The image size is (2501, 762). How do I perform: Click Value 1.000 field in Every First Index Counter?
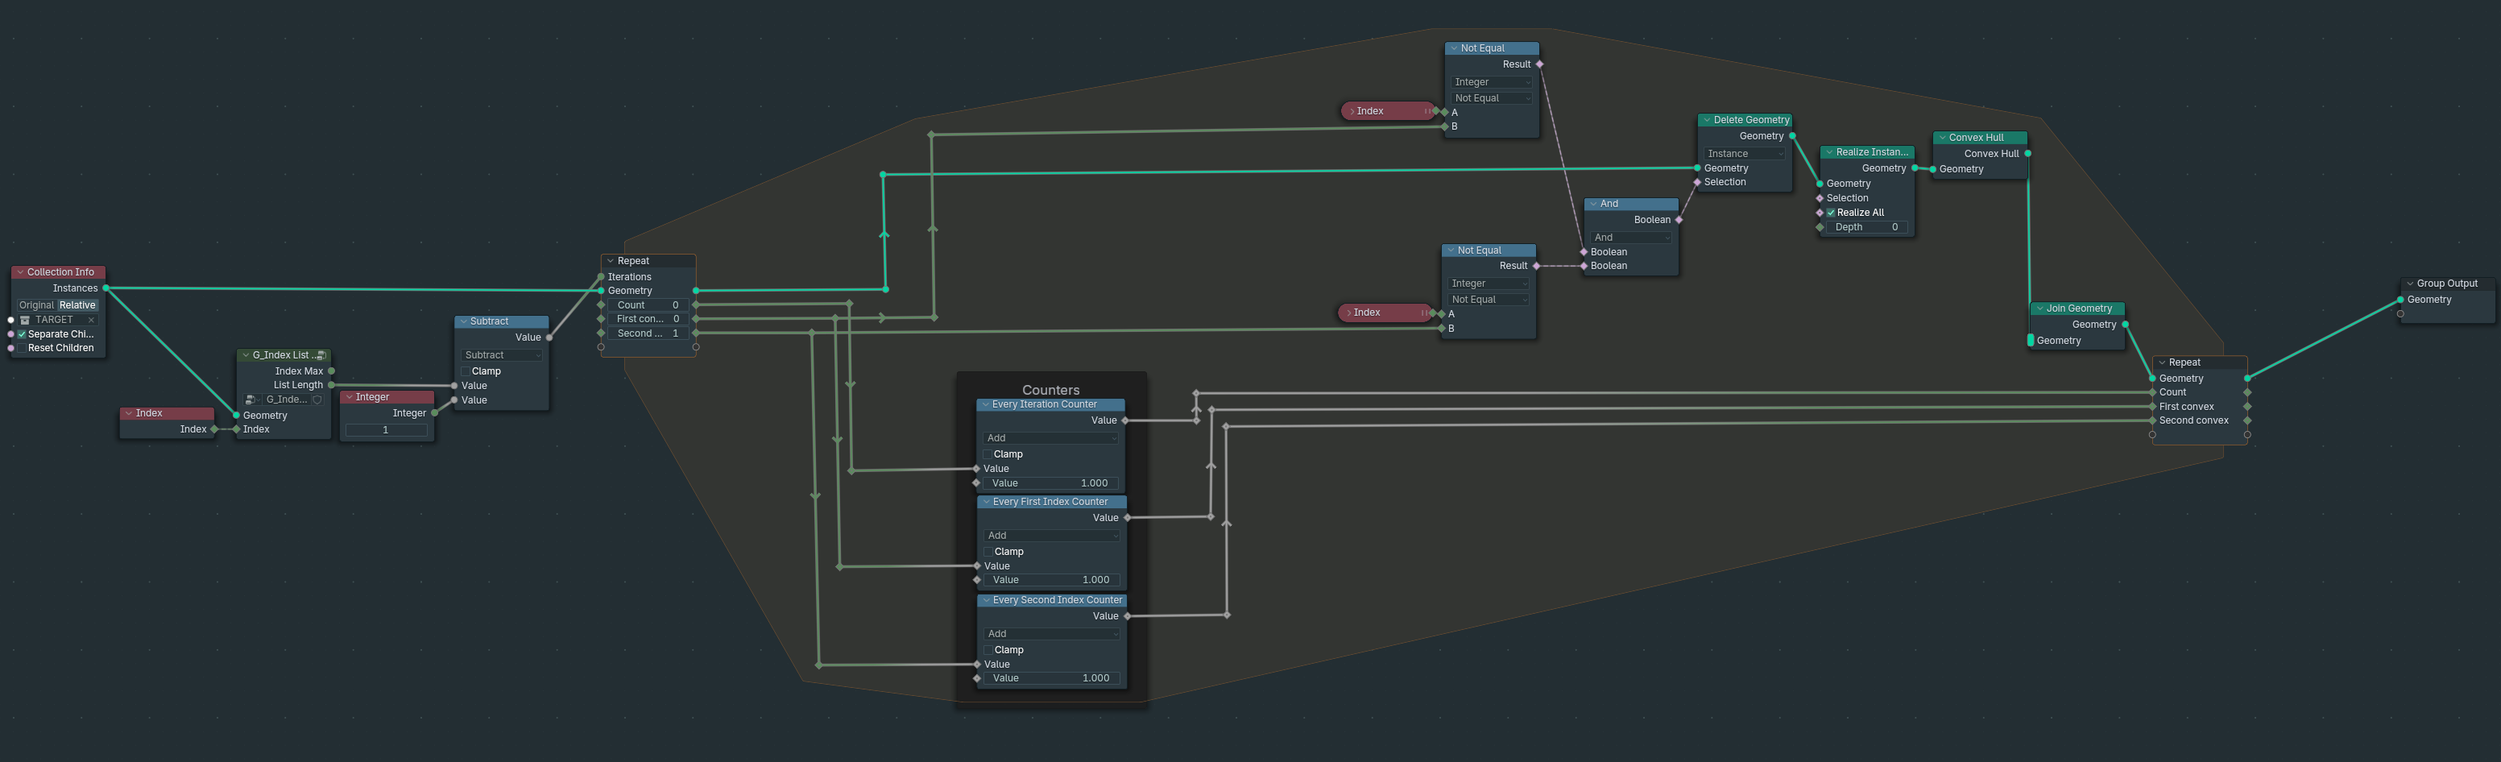[x=1051, y=581]
